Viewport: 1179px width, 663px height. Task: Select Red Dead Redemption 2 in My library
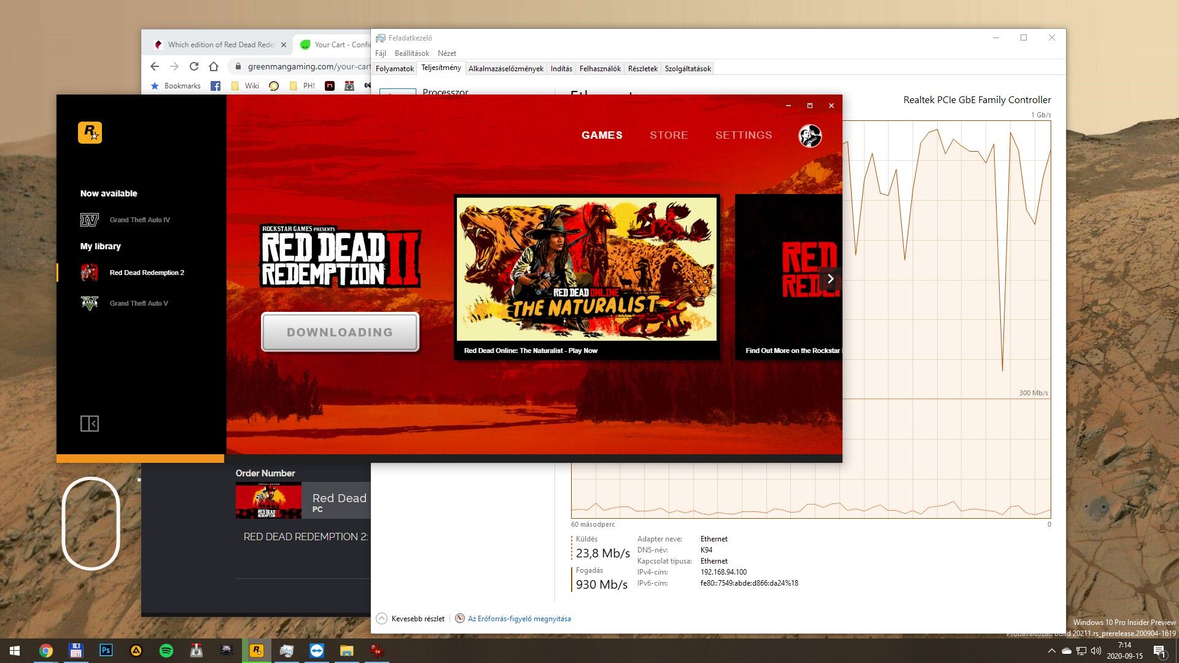146,273
